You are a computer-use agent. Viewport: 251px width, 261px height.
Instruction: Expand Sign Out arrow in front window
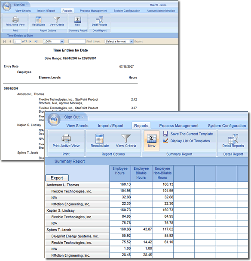[x=83, y=117]
